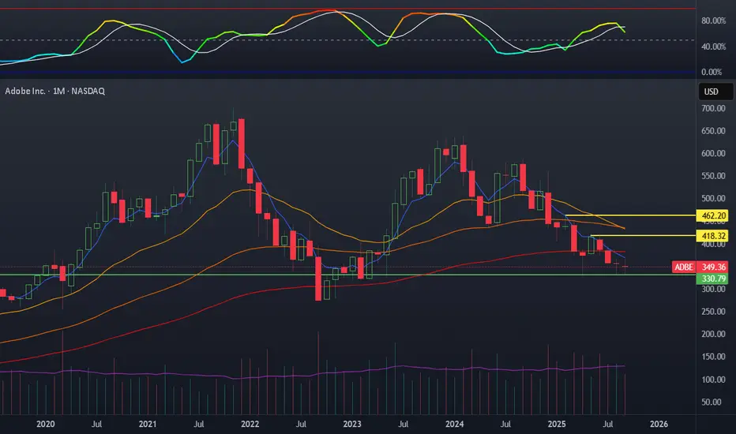
Task: Click the 50.00 price axis label
Action: click(x=713, y=402)
